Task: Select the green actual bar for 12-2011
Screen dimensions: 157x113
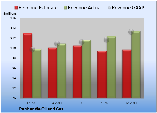Action: point(136,65)
